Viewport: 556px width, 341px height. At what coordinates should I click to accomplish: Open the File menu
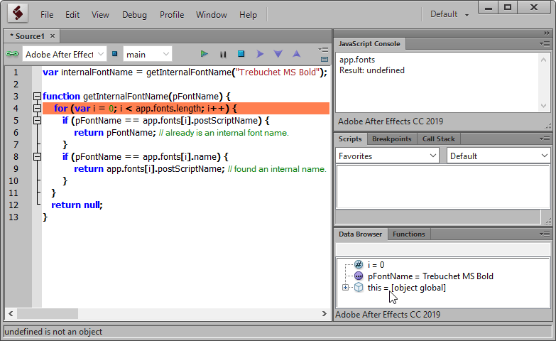(x=47, y=14)
